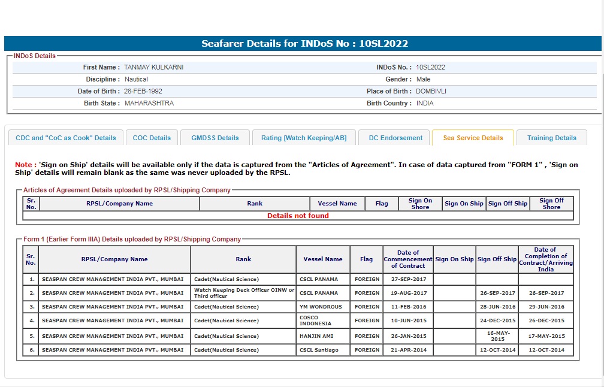Switch to the Training Details tab
This screenshot has width=604, height=387.
point(551,138)
